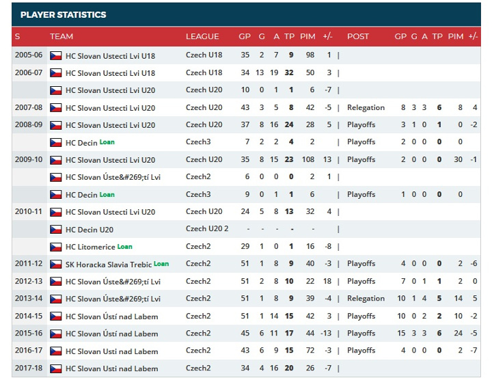Click flag icon in 2017-18 season row

(x=56, y=368)
